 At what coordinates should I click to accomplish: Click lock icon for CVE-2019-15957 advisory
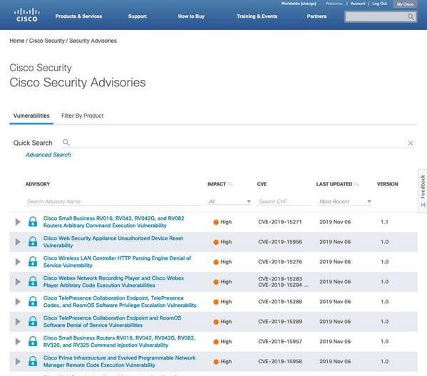click(33, 341)
